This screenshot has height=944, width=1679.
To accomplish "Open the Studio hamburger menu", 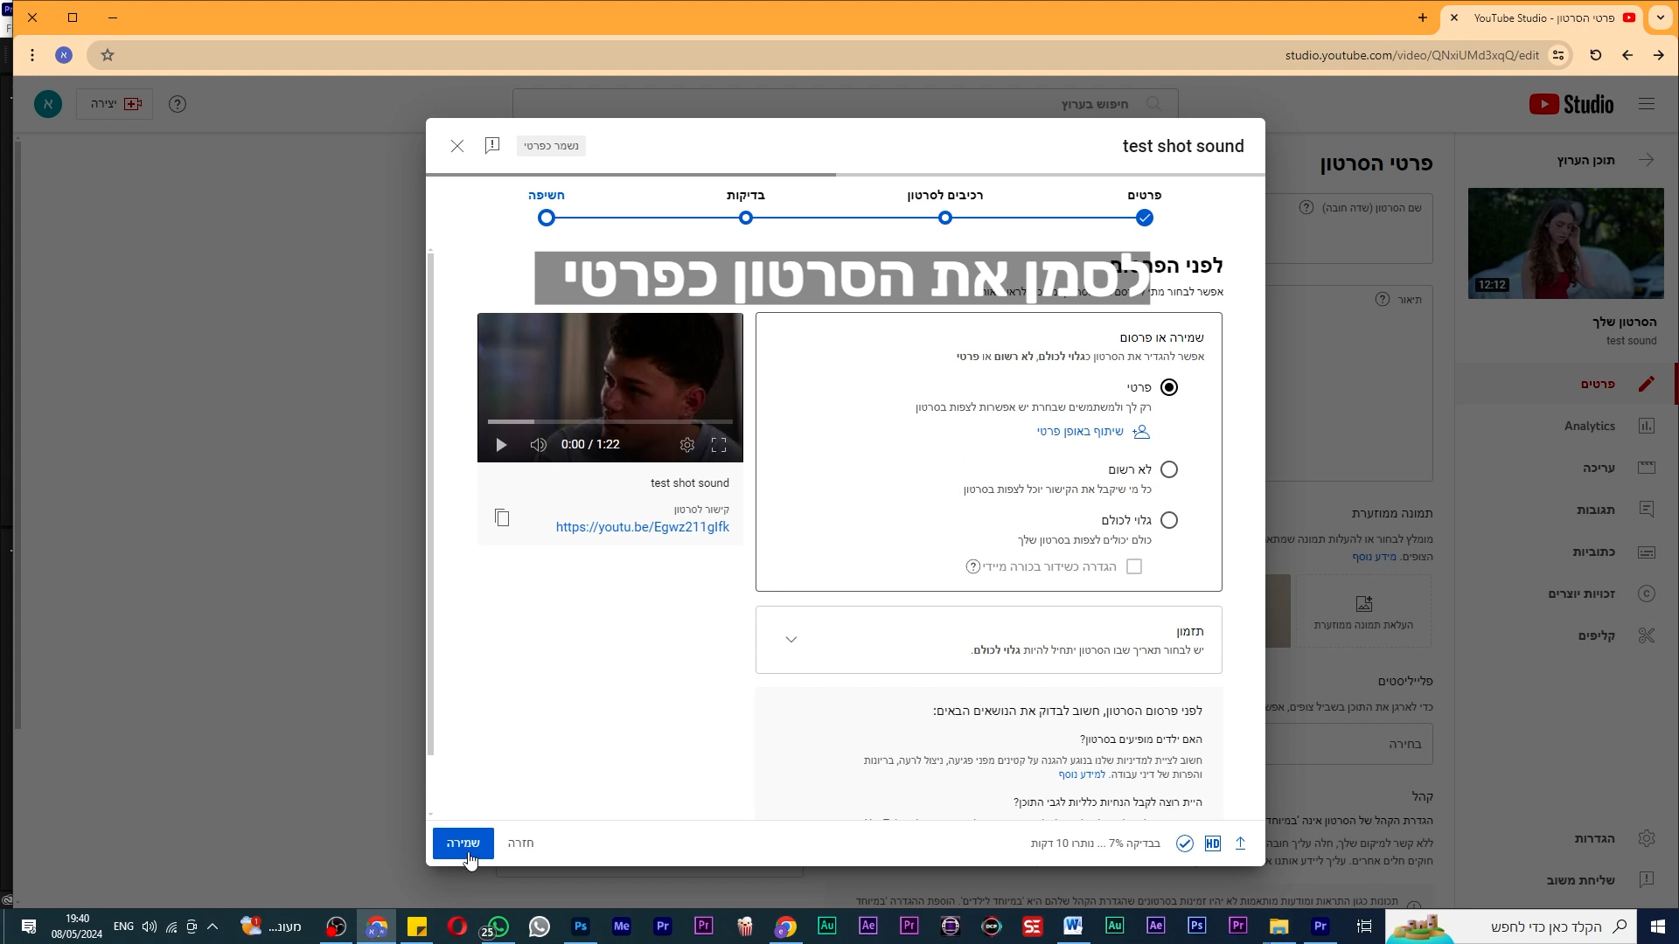I will (x=1647, y=104).
